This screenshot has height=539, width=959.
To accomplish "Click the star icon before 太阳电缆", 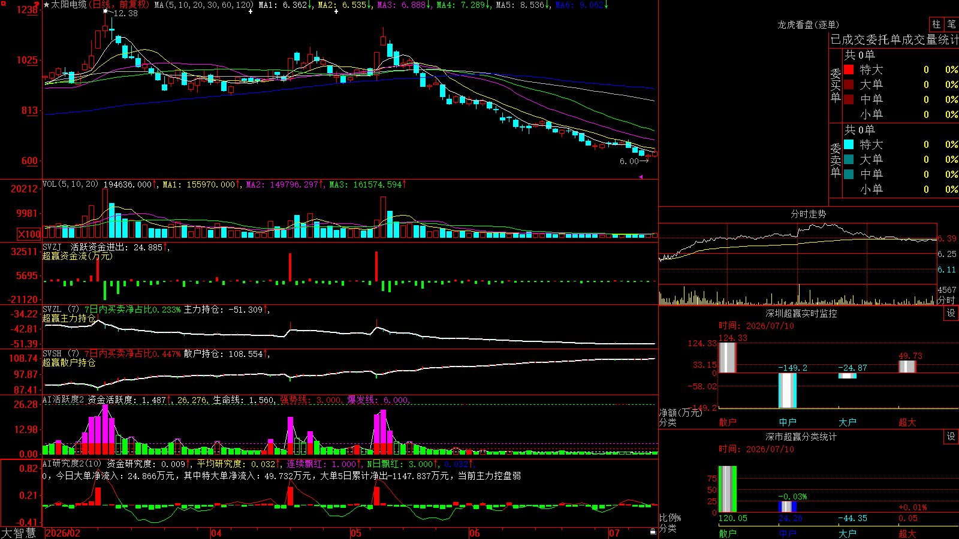I will coord(47,5).
